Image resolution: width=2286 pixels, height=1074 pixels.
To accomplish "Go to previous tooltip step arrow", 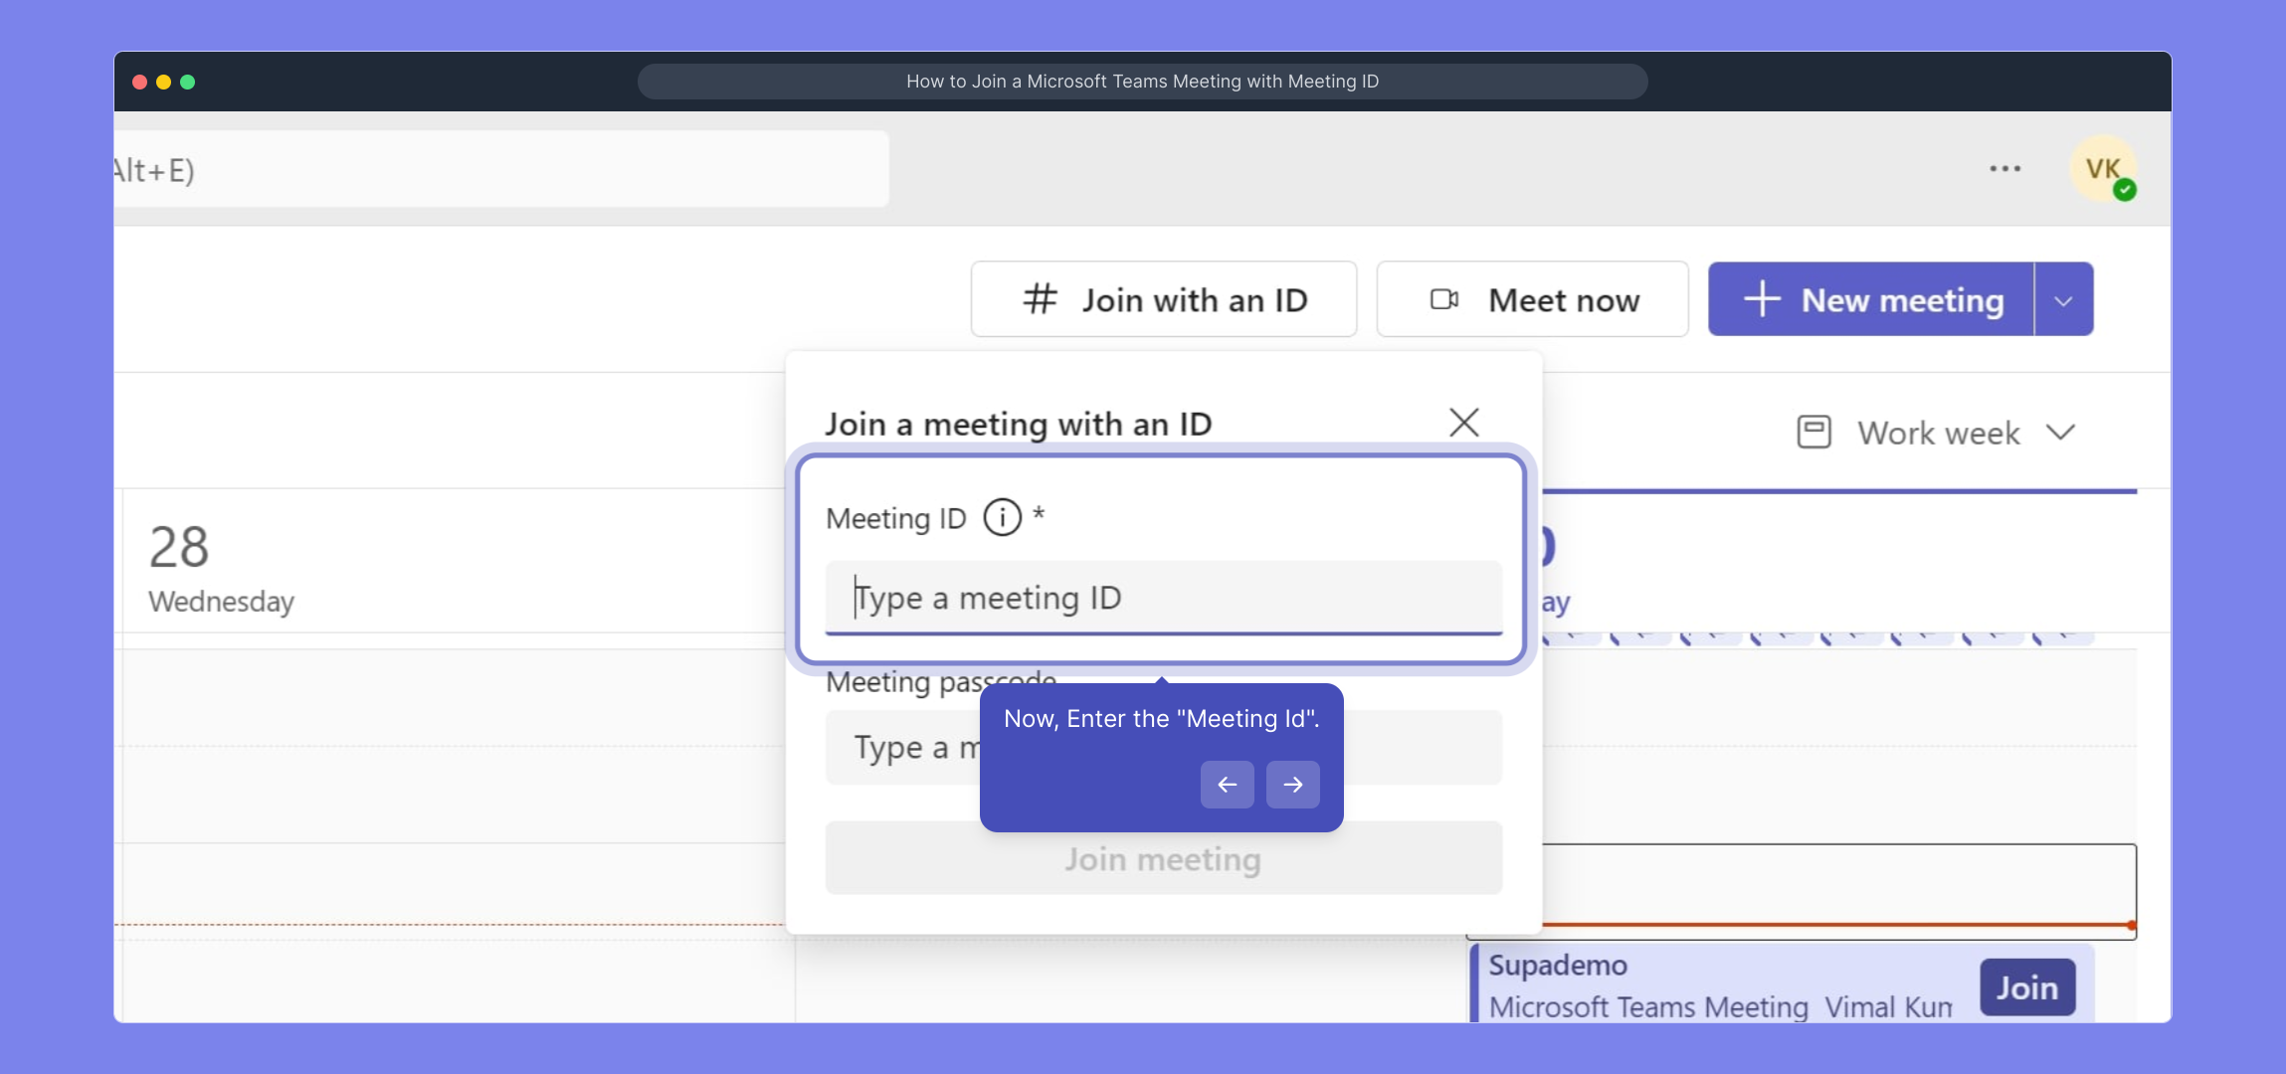I will 1227,785.
